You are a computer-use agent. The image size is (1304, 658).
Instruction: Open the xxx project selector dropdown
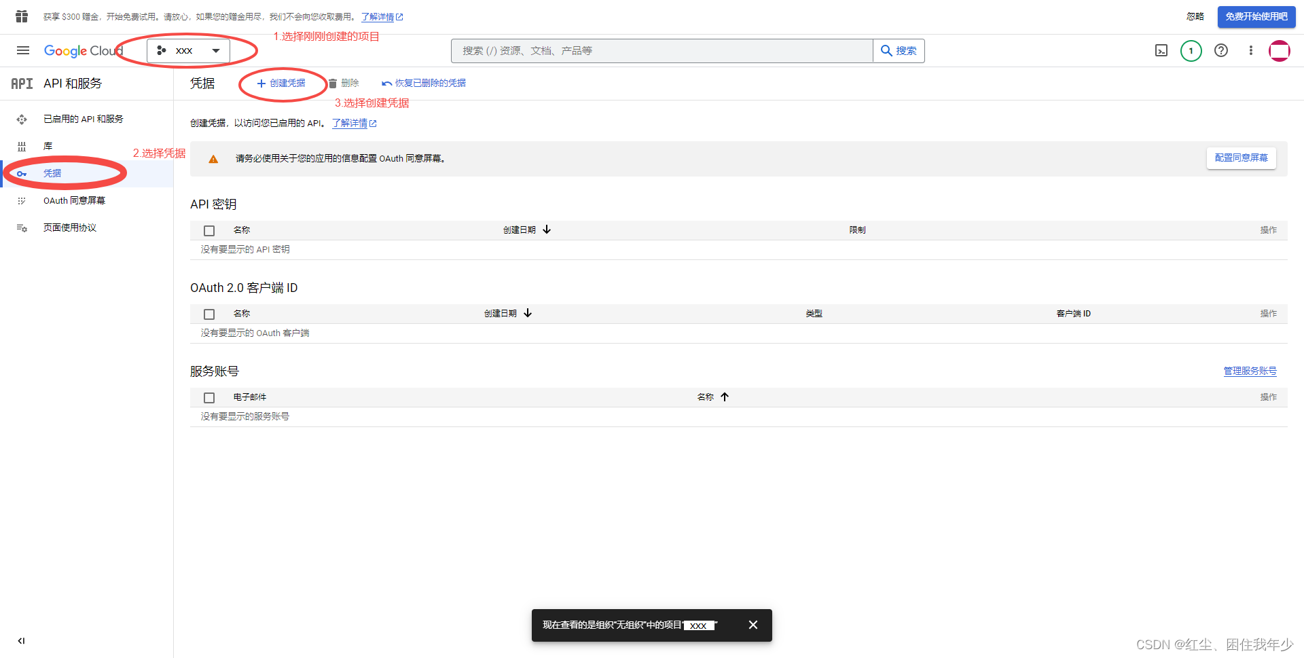[188, 50]
